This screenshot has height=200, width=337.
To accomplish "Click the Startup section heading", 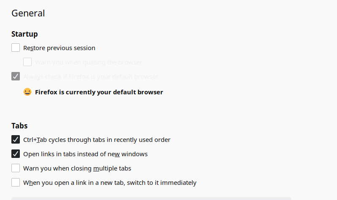I will pyautogui.click(x=24, y=34).
